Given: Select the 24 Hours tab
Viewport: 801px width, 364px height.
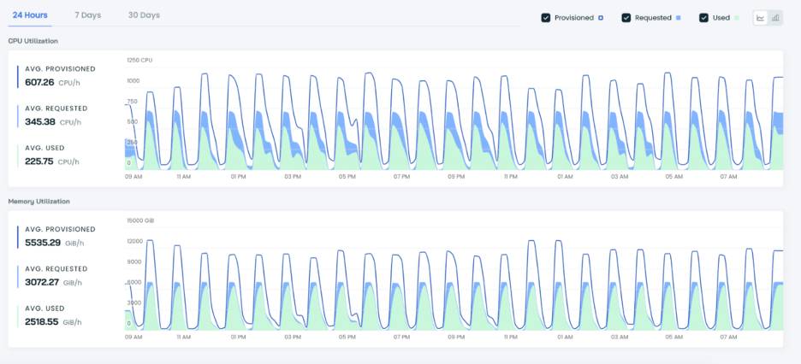Looking at the screenshot, I should 30,15.
